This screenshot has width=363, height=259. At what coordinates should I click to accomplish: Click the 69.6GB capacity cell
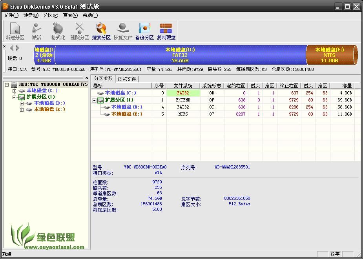[342, 100]
